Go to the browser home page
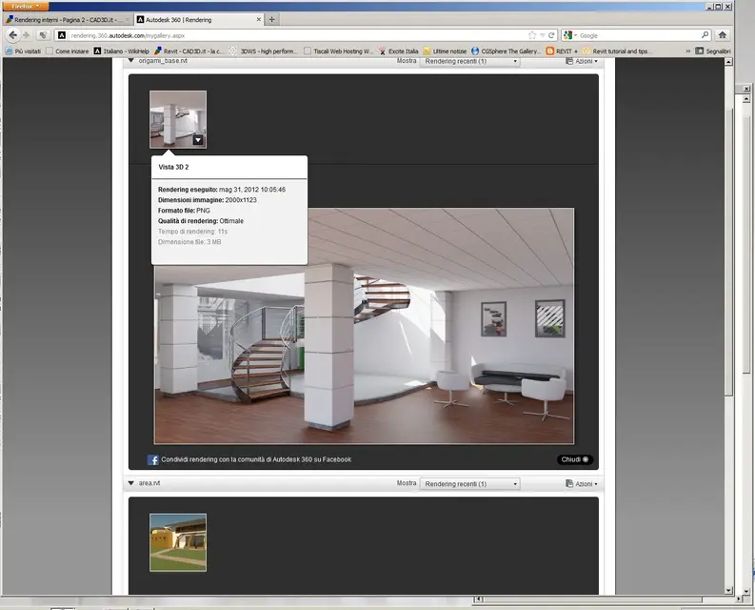 click(x=722, y=35)
